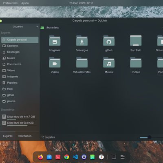This screenshot has height=163, width=163.
Task: Open the blue file manager dock icon
Action: (49, 157)
